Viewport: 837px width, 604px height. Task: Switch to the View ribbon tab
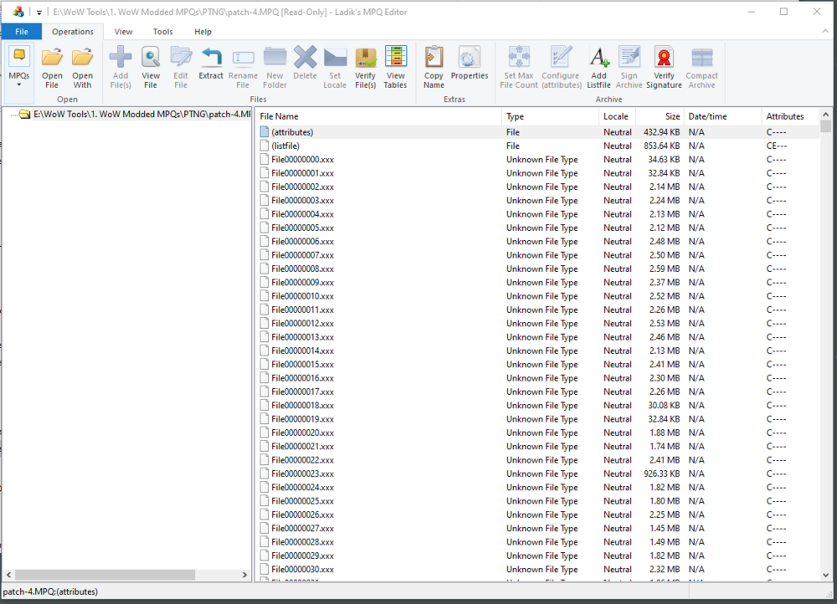(123, 32)
